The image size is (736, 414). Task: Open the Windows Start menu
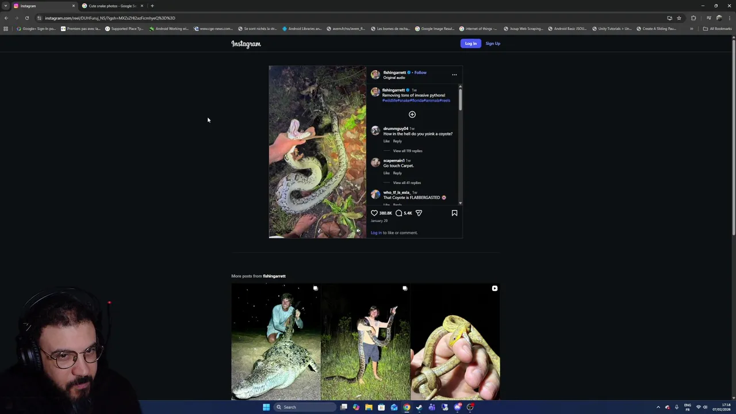pyautogui.click(x=266, y=407)
